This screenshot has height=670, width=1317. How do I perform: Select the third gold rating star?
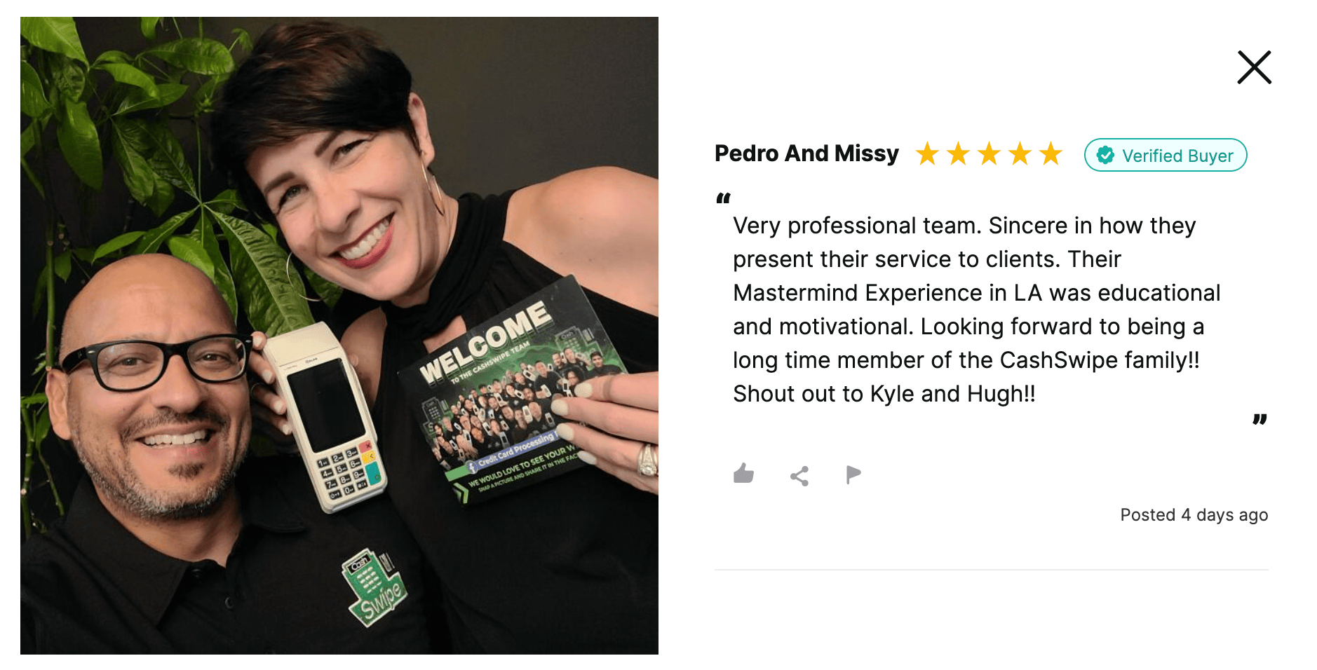point(989,153)
